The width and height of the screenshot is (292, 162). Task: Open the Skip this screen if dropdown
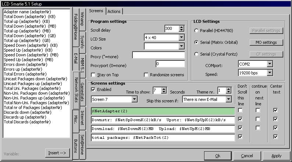click(228, 99)
